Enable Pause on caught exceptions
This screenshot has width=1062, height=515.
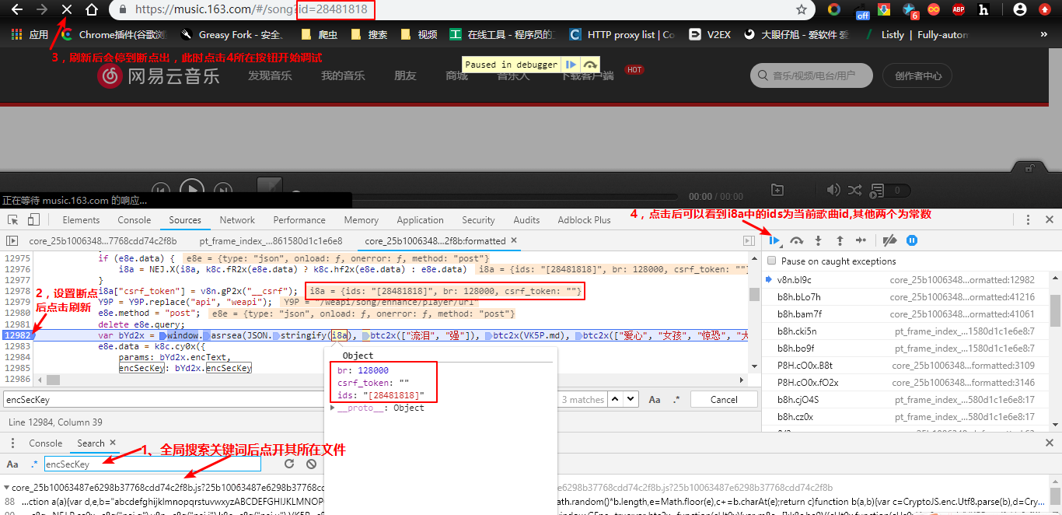(770, 261)
